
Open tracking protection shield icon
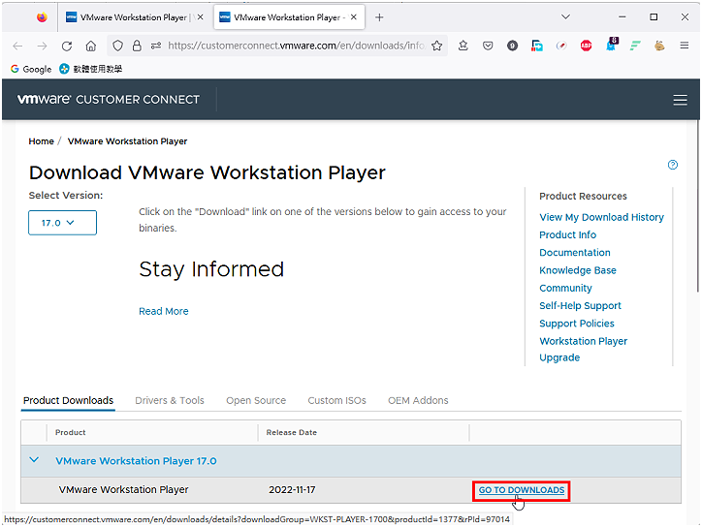(117, 46)
